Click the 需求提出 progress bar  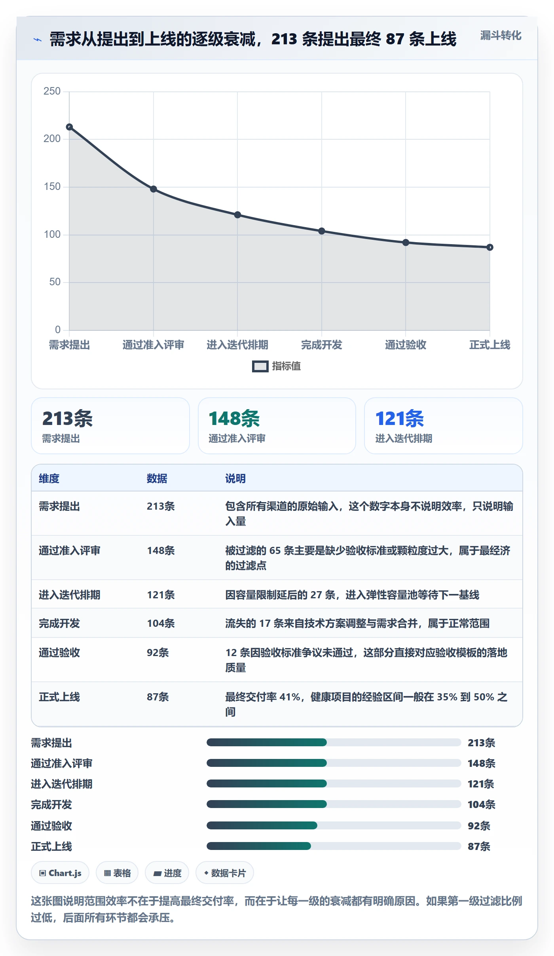click(334, 742)
